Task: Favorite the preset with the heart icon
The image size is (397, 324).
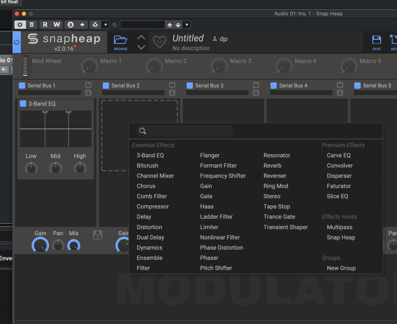Action: (160, 42)
